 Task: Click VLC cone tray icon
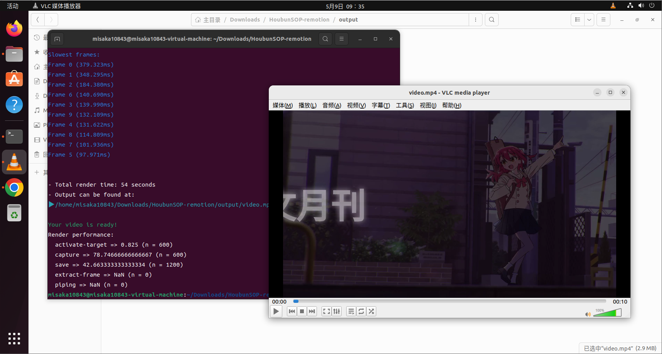pyautogui.click(x=613, y=5)
